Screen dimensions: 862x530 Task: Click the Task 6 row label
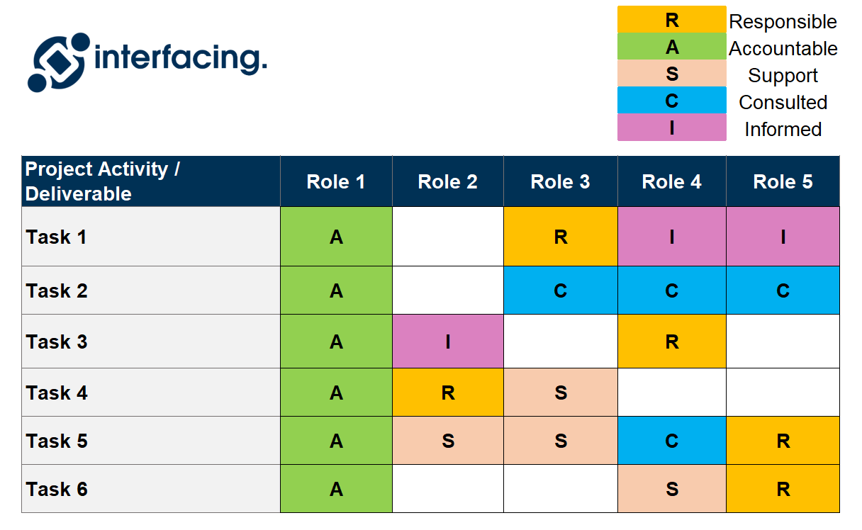click(151, 489)
